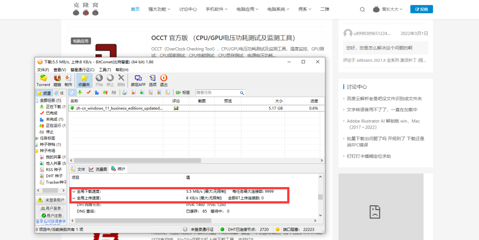Click the 删除 delete task icon
The image size is (479, 240).
tap(121, 80)
